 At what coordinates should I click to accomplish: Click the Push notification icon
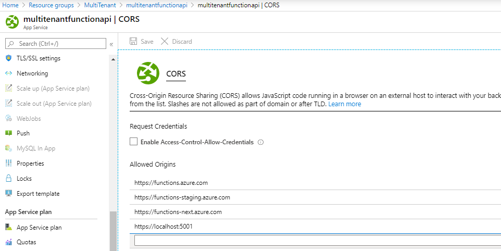pos(9,133)
